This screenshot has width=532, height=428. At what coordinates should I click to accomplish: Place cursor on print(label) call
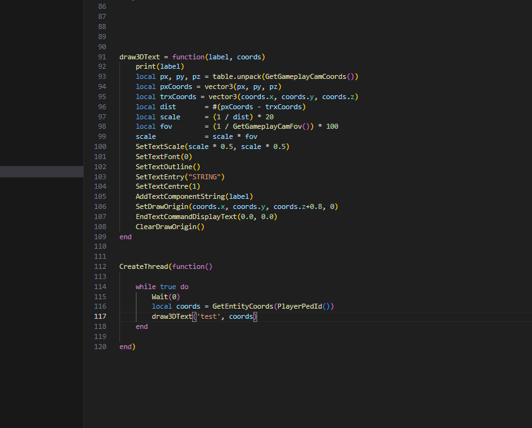click(x=159, y=66)
